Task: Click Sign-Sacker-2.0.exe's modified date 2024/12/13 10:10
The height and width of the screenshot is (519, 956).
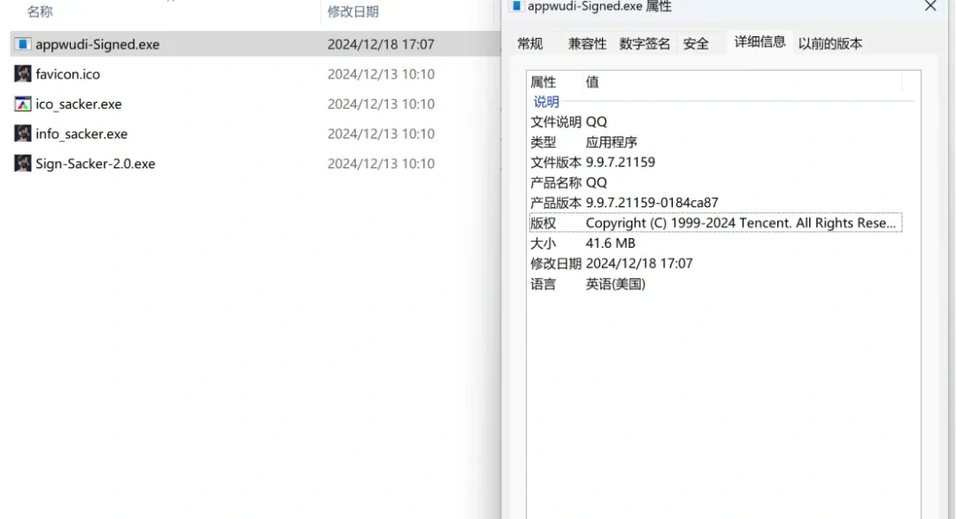Action: click(381, 164)
